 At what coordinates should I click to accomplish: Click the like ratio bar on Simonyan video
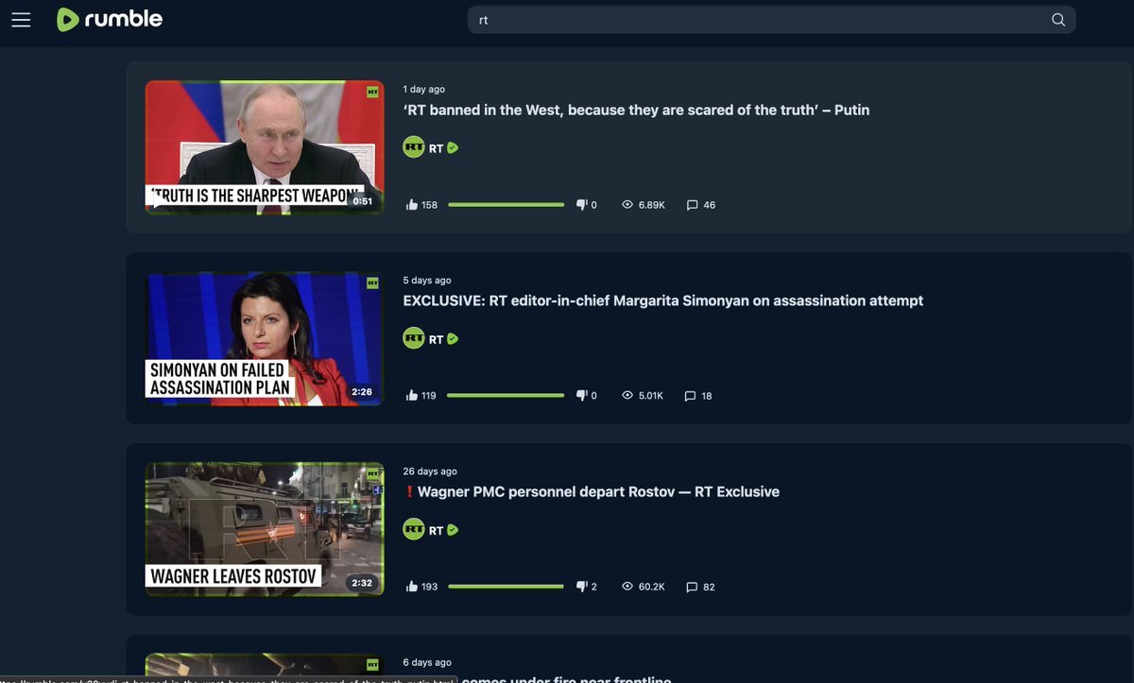507,396
